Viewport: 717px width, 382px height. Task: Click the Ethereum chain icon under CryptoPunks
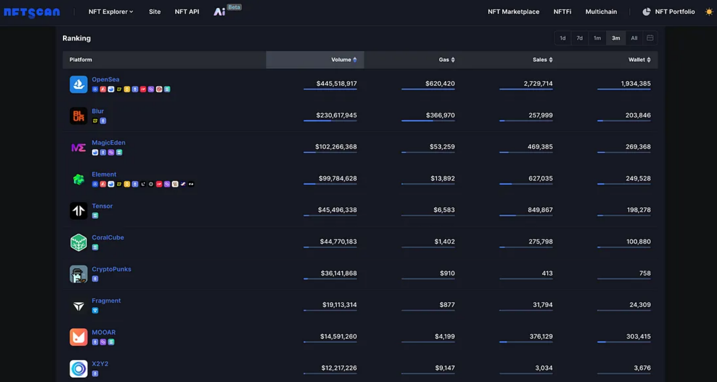pyautogui.click(x=95, y=279)
